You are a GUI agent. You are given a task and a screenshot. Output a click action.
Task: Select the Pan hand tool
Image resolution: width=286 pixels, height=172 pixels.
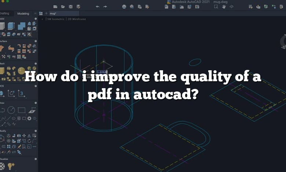coord(224,7)
